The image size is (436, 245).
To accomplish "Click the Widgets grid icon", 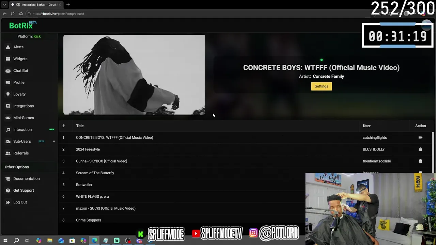I will click(8, 59).
